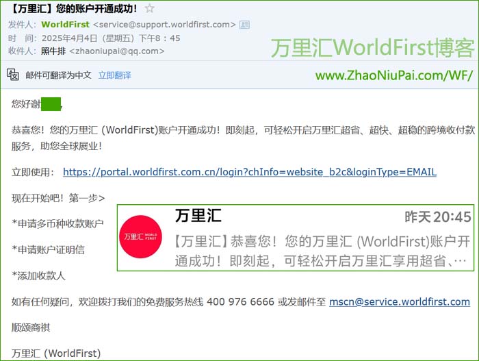Click the text 现在开始吧！第一步>

tap(58, 198)
